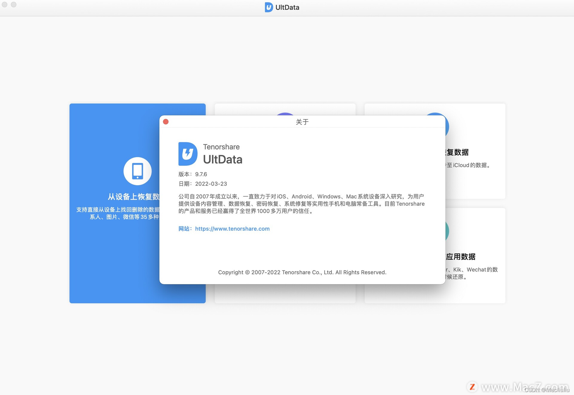Click the UltData product name in dialog

point(223,160)
